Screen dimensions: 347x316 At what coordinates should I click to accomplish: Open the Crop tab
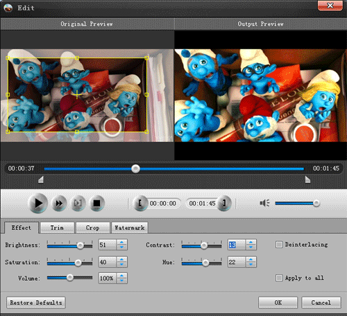click(93, 228)
